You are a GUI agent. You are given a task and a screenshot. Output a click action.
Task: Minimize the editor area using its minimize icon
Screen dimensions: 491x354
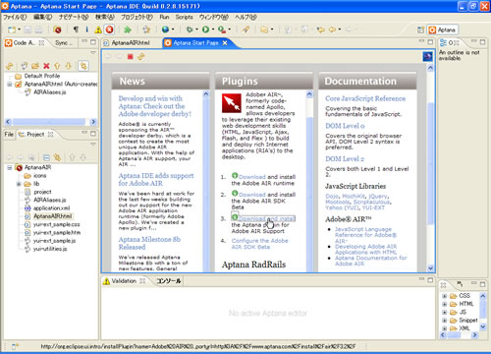(x=421, y=41)
